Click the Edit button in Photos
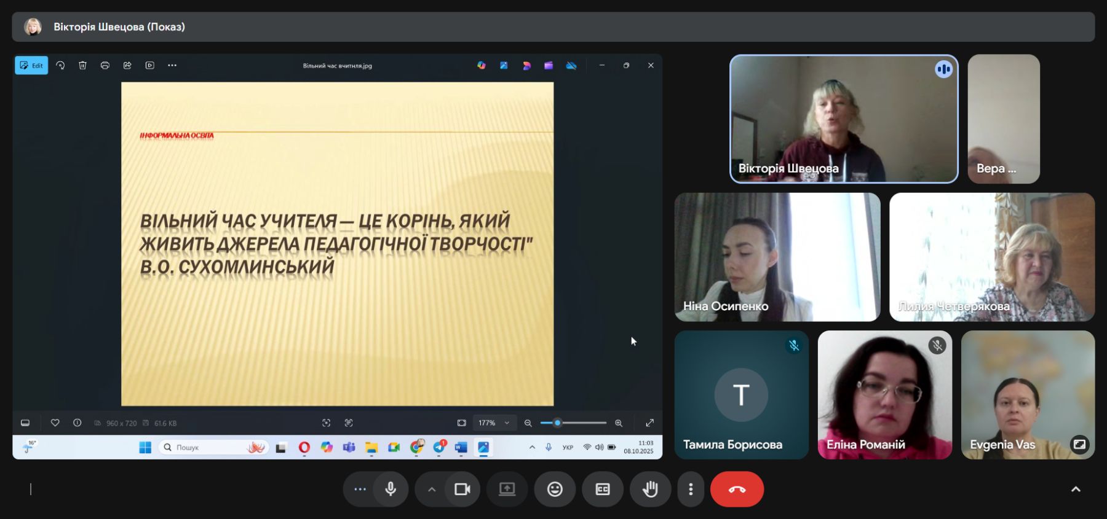1107x519 pixels. [31, 66]
